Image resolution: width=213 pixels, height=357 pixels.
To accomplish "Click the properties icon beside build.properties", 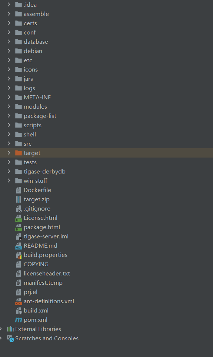I will [x=19, y=255].
